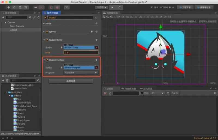
Task: Toggle the 3D view button in toolbar
Action: tap(67, 7)
